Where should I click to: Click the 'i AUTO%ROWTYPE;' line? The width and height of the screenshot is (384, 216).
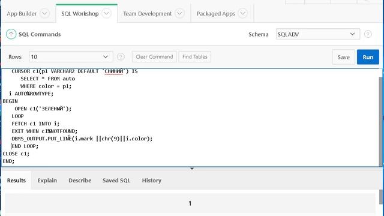[31, 94]
